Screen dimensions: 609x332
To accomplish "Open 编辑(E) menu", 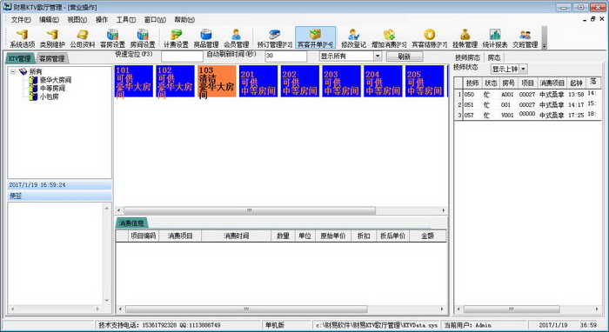I will click(49, 20).
